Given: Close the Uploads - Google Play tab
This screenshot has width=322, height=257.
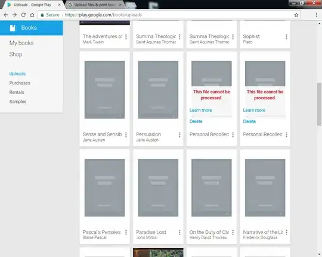Looking at the screenshot, I should [x=59, y=5].
